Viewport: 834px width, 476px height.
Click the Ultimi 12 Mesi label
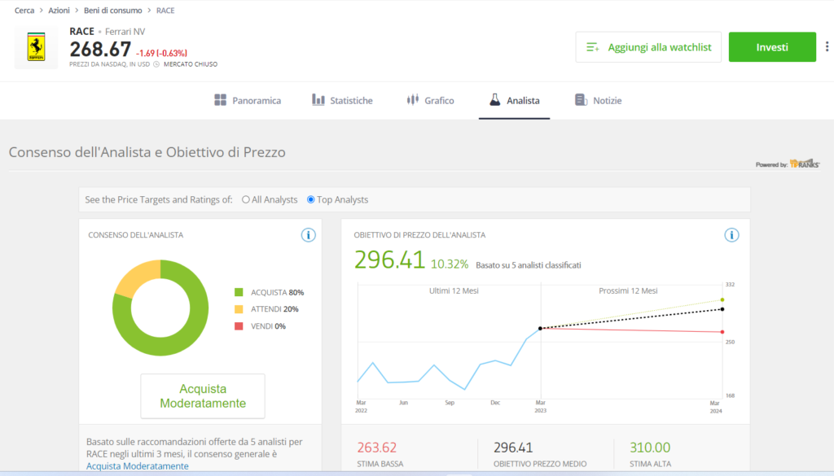(454, 290)
